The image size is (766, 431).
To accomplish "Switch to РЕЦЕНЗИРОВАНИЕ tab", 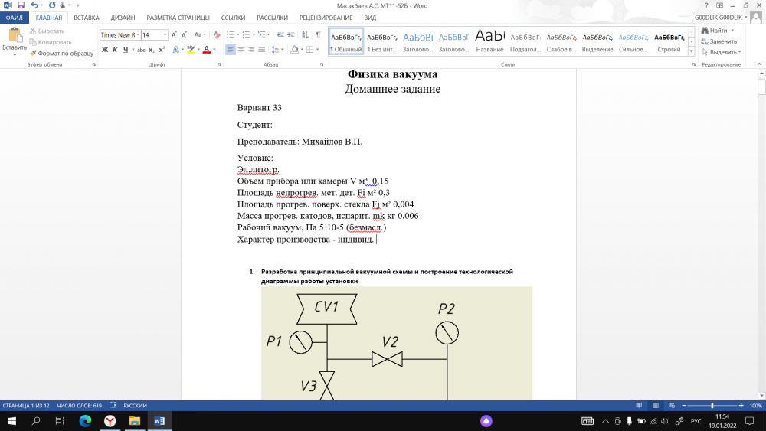I will 326,18.
